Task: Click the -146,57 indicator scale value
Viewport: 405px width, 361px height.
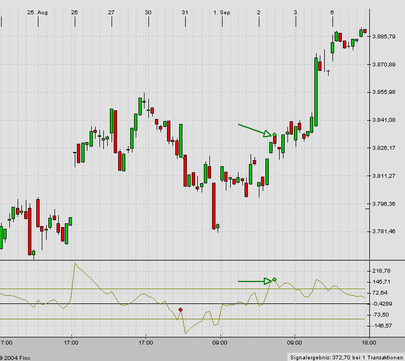Action: point(381,326)
